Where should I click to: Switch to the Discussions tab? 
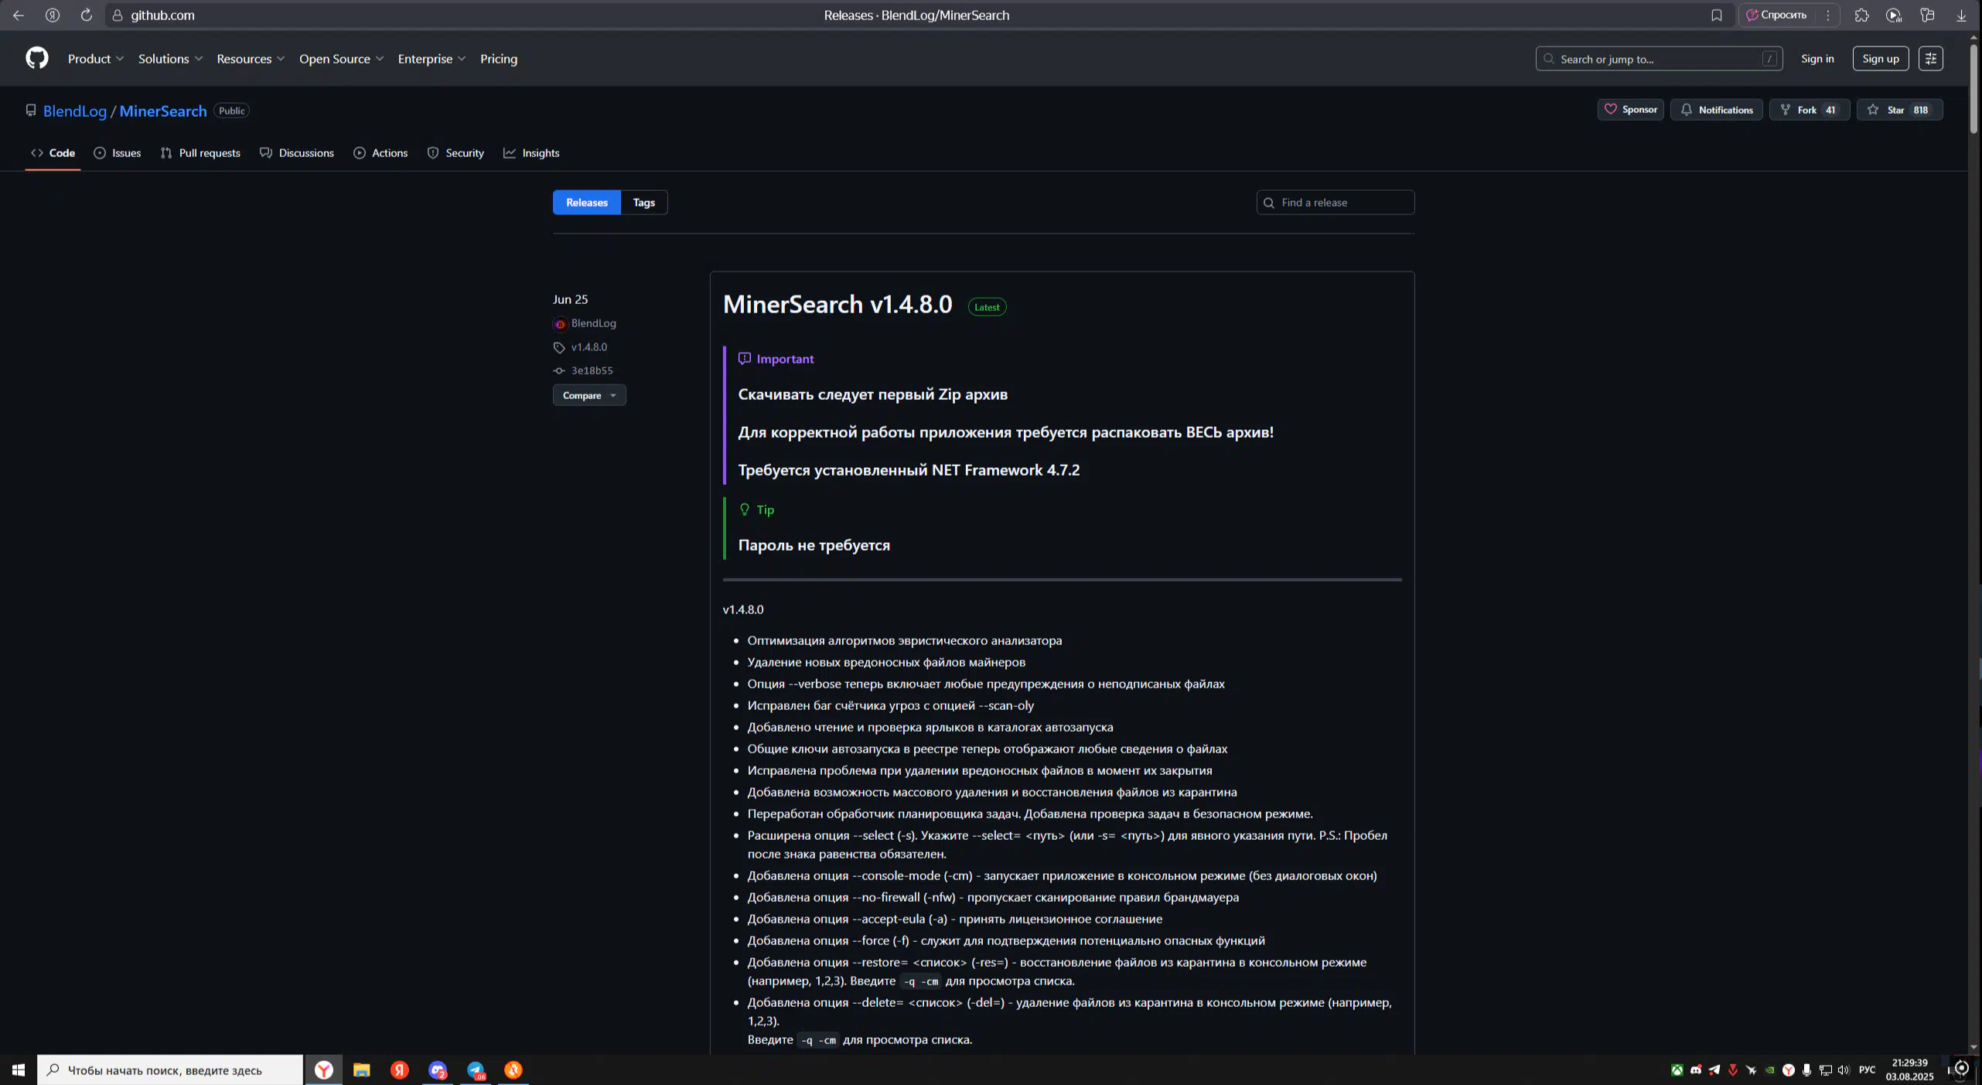coord(297,153)
